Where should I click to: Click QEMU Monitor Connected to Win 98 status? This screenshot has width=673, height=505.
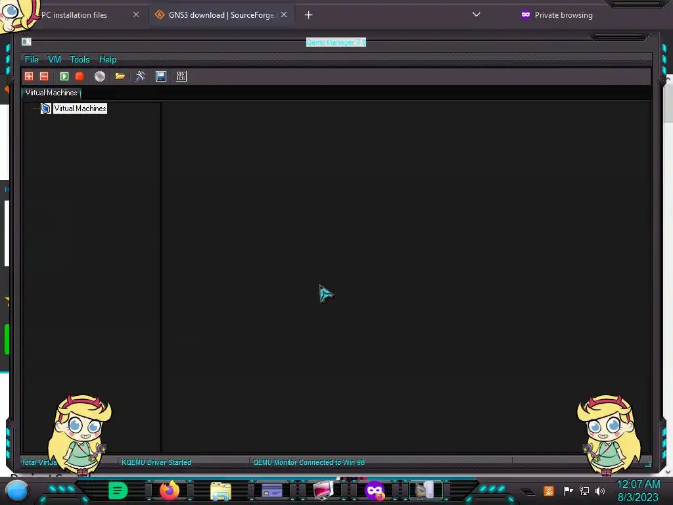[309, 462]
